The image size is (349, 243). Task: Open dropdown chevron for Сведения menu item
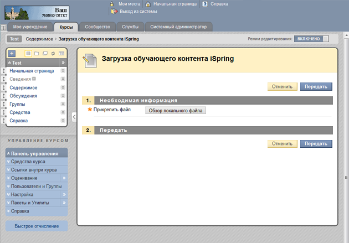point(63,79)
